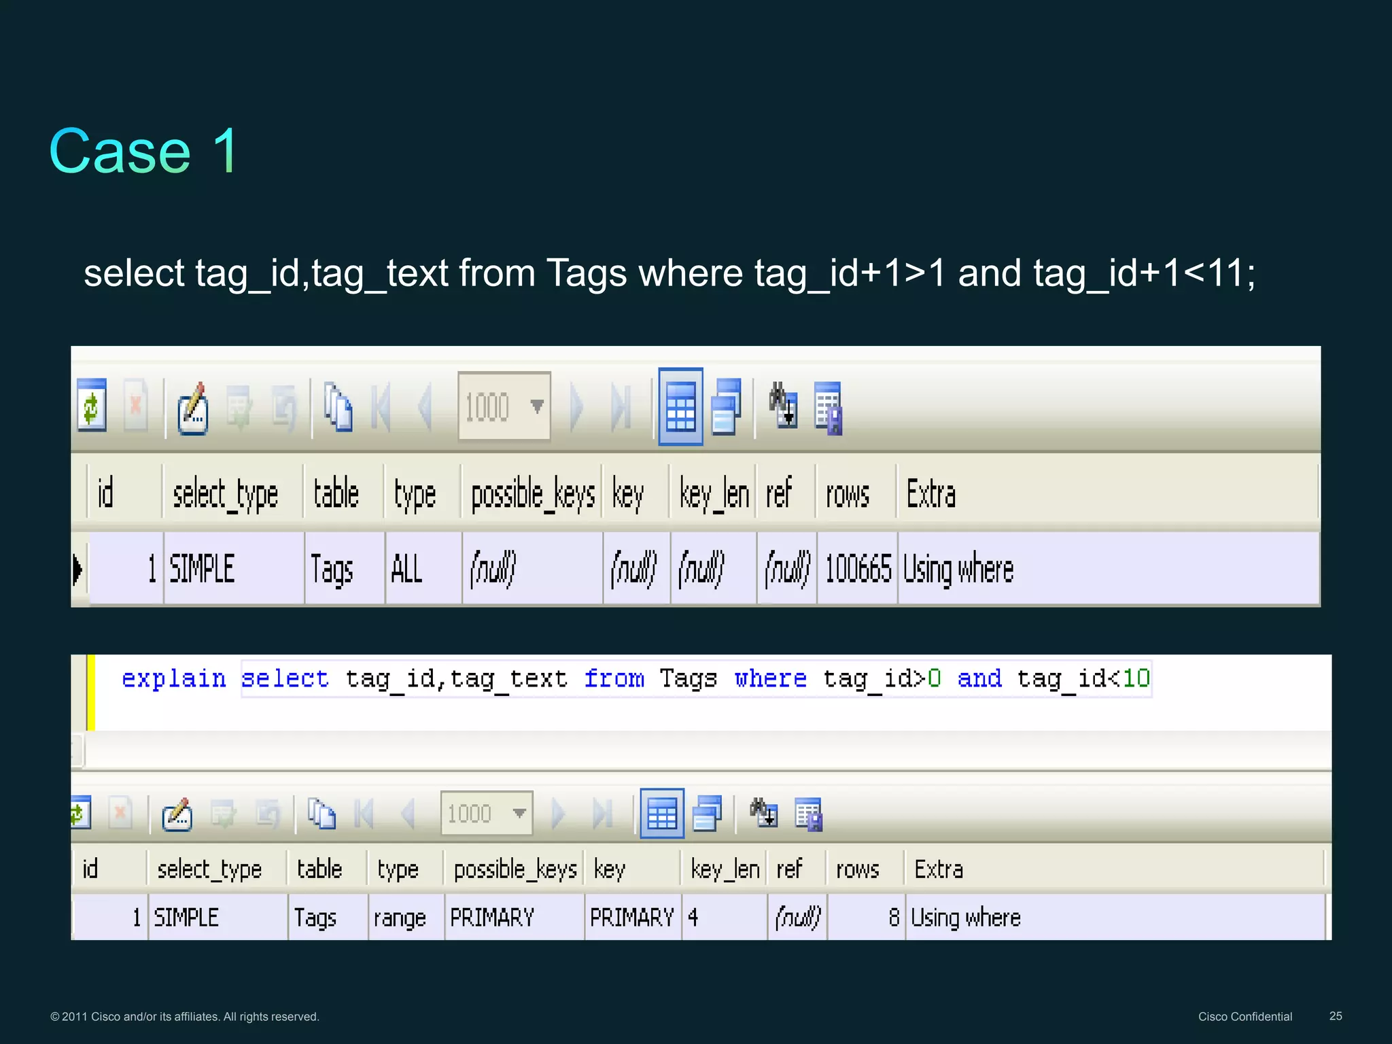Go to next page in upper result toolbar
The height and width of the screenshot is (1044, 1392).
coord(576,407)
